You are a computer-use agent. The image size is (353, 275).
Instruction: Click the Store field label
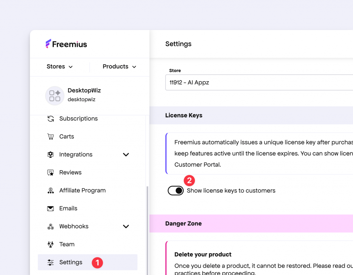[x=175, y=70]
